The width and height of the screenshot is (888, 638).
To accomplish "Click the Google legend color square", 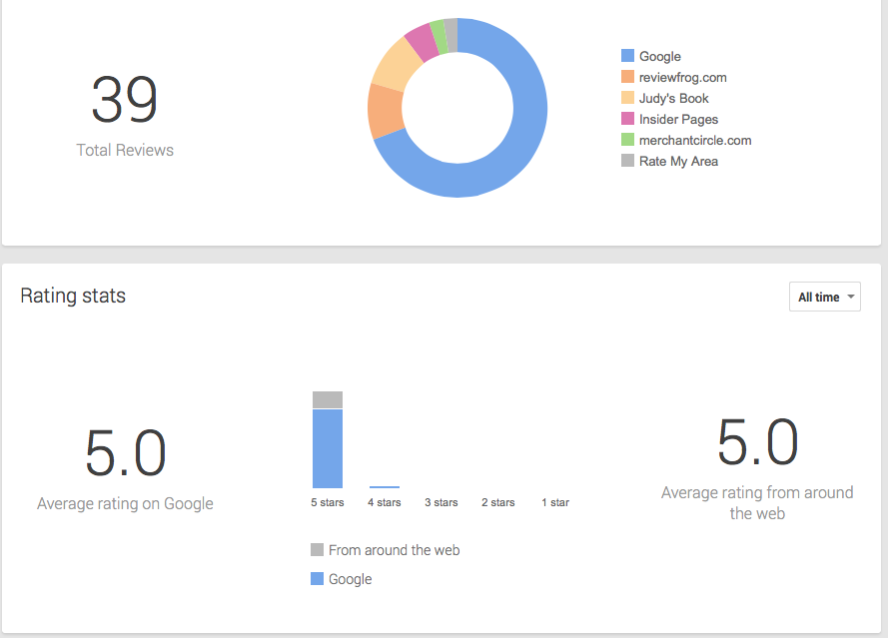I will pos(625,56).
